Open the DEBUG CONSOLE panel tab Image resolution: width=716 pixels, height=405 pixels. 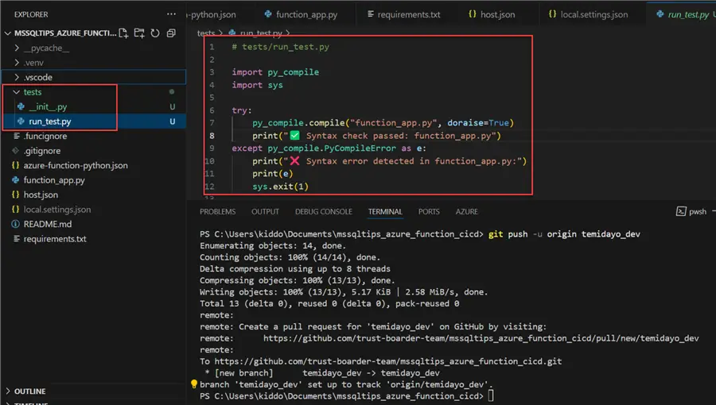(x=323, y=211)
